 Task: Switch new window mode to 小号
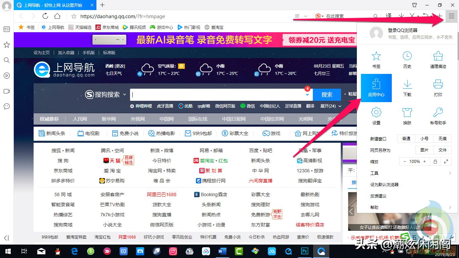point(424,138)
